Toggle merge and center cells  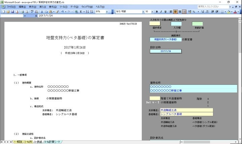(x=184, y=12)
